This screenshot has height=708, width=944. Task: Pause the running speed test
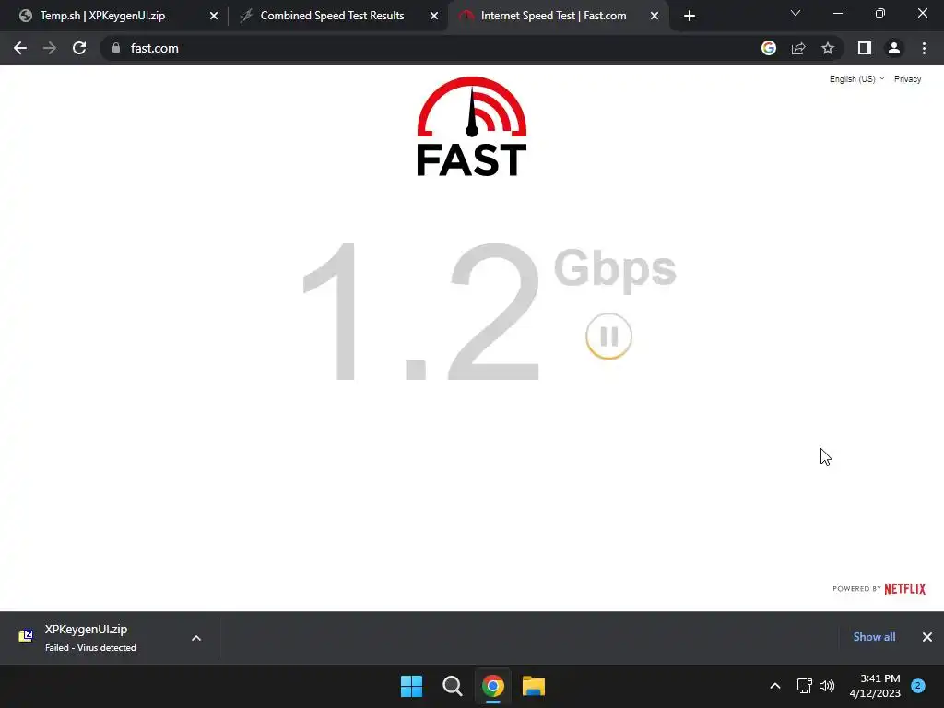point(608,336)
